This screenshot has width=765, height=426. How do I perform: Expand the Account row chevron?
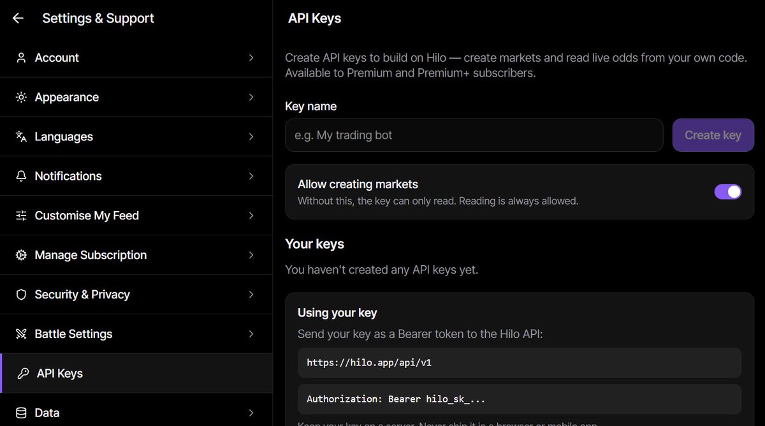pos(251,58)
